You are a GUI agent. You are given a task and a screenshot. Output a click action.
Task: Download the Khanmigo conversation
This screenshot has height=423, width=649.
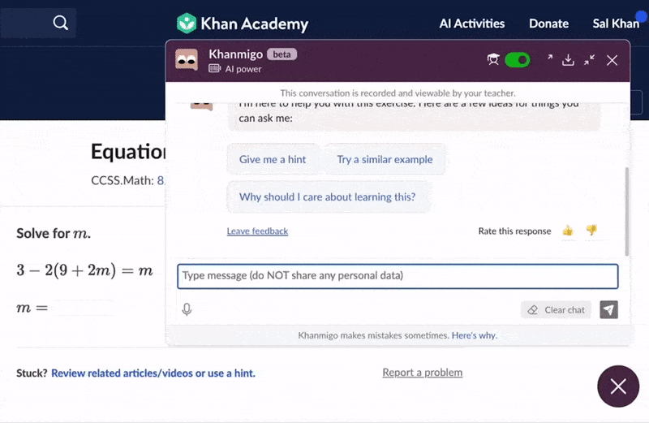click(569, 61)
